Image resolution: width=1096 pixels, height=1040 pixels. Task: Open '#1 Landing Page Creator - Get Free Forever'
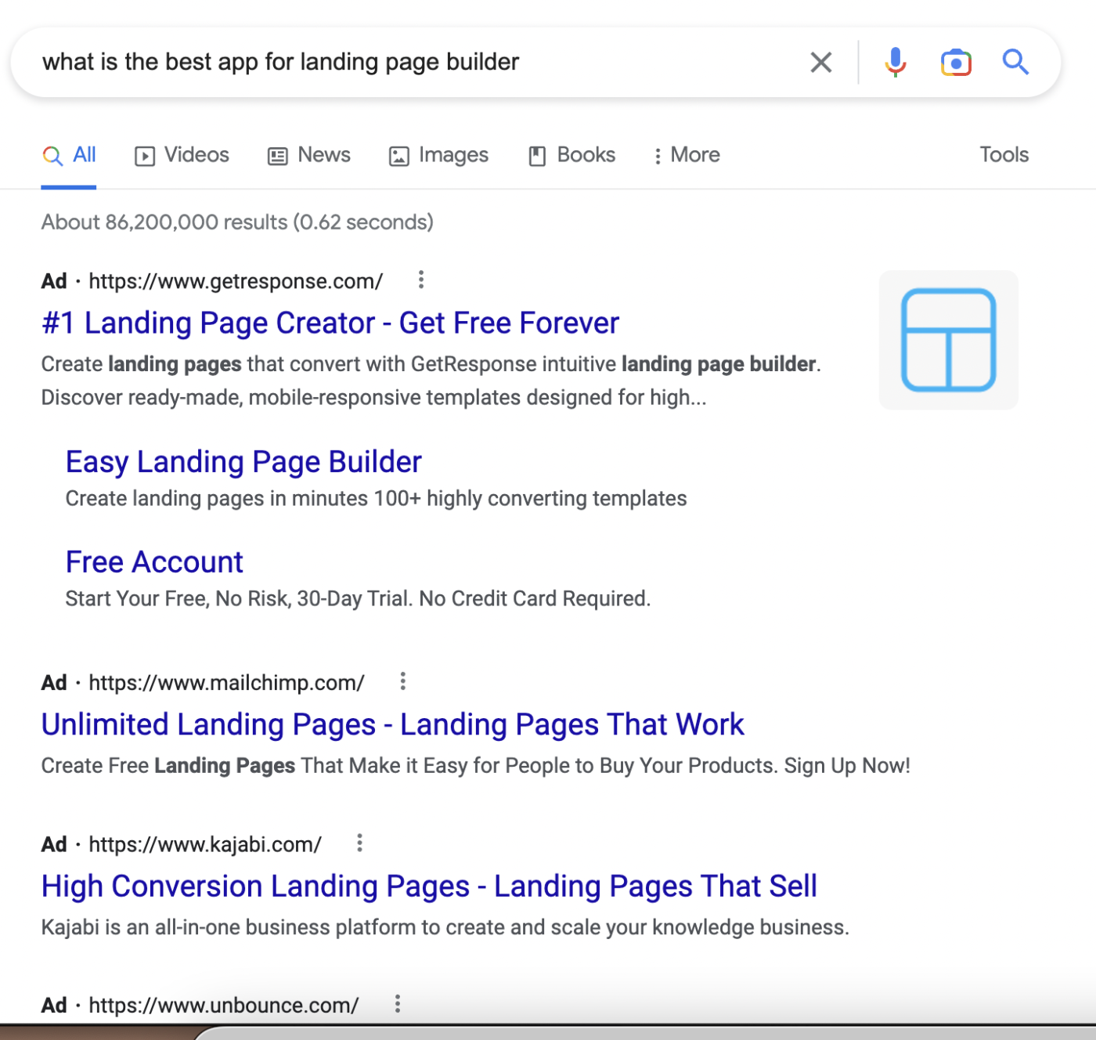pyautogui.click(x=330, y=323)
